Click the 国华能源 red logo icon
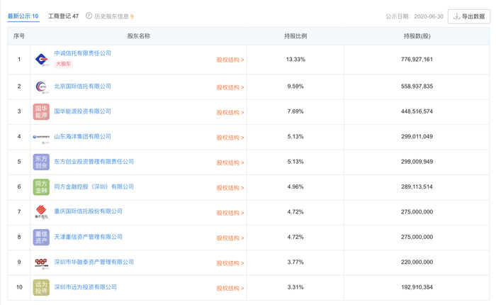This screenshot has height=305, width=496. (x=41, y=111)
